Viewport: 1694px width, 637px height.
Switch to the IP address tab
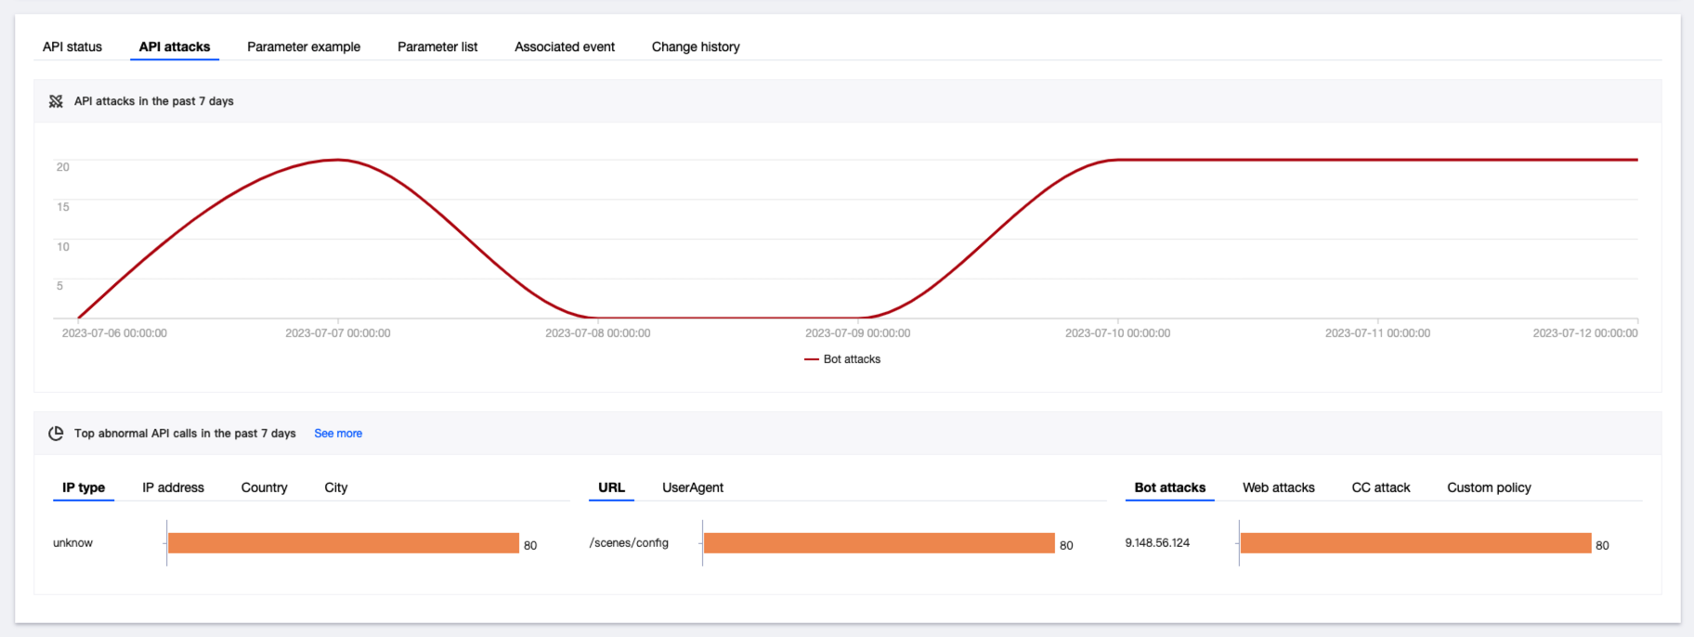pos(173,487)
